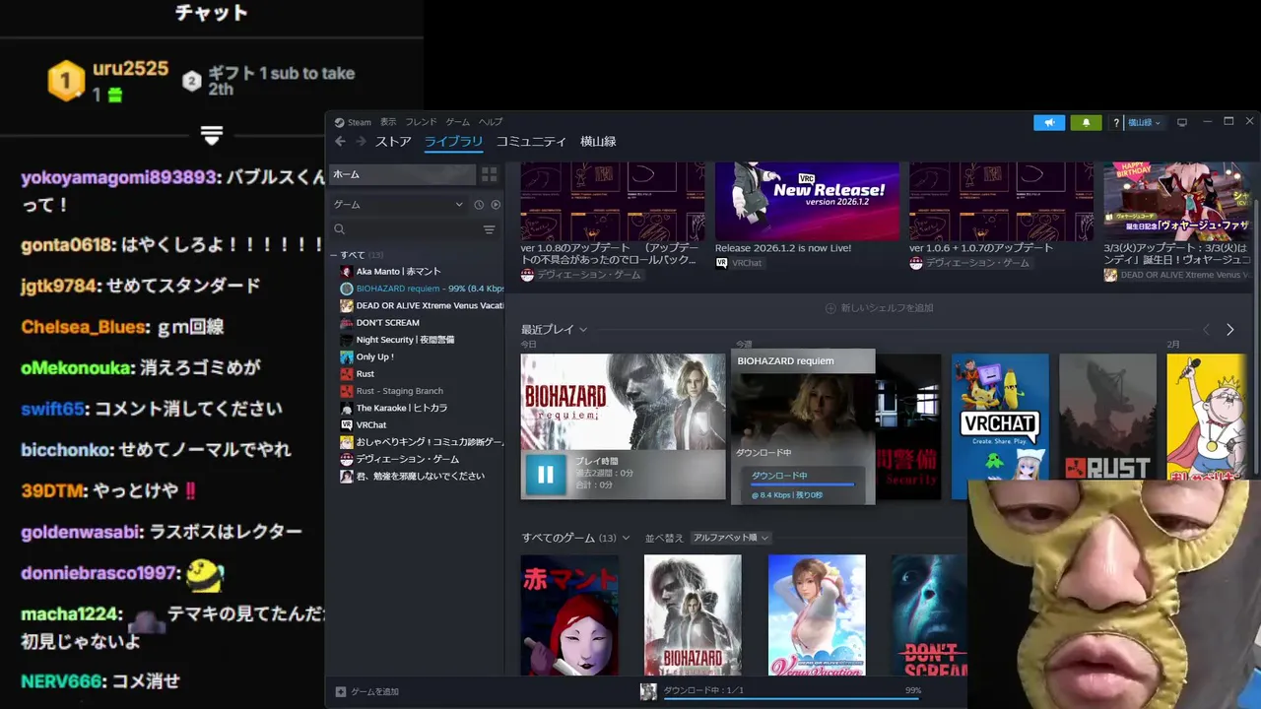Go to the コミュニティ tab
The height and width of the screenshot is (709, 1261).
pyautogui.click(x=531, y=142)
